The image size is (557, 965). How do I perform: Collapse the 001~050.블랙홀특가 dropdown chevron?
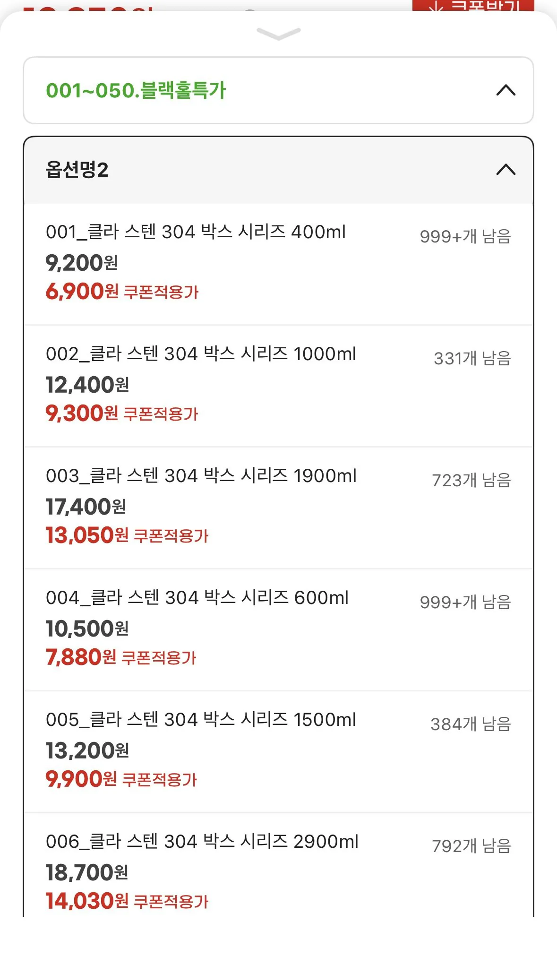coord(506,90)
